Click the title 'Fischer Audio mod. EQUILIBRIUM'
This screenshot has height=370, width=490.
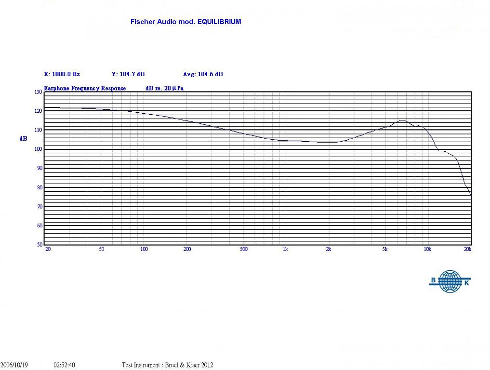[x=185, y=22]
